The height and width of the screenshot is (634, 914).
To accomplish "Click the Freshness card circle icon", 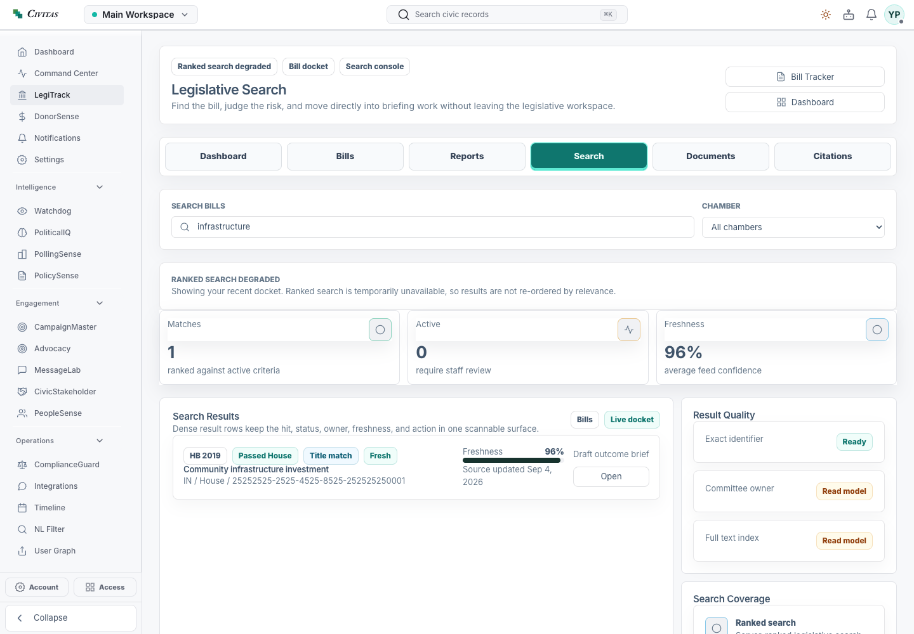I will pyautogui.click(x=877, y=330).
